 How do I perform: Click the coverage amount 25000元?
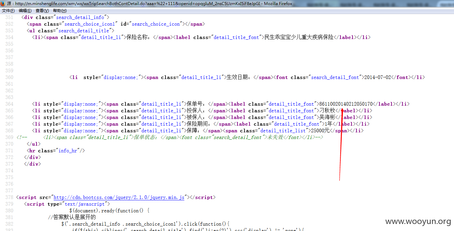(320, 131)
